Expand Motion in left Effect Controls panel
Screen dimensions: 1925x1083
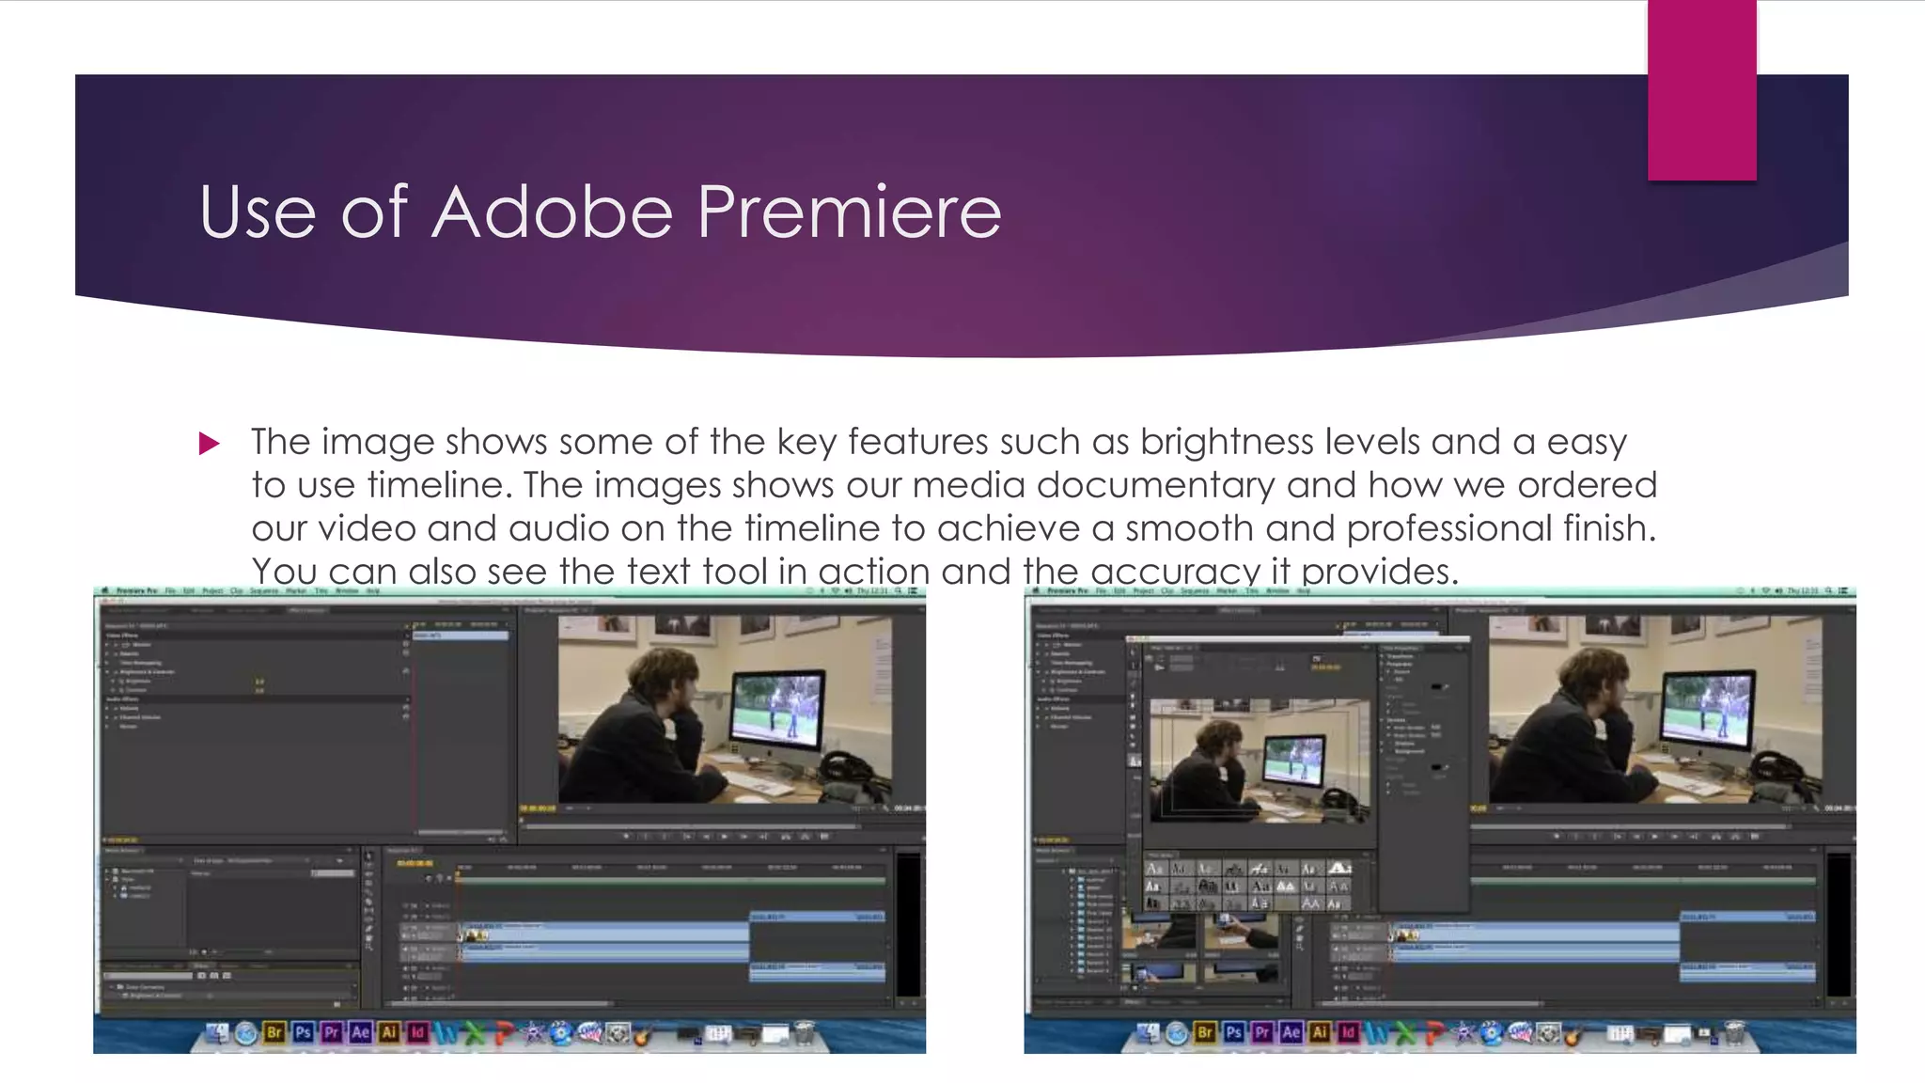point(107,645)
